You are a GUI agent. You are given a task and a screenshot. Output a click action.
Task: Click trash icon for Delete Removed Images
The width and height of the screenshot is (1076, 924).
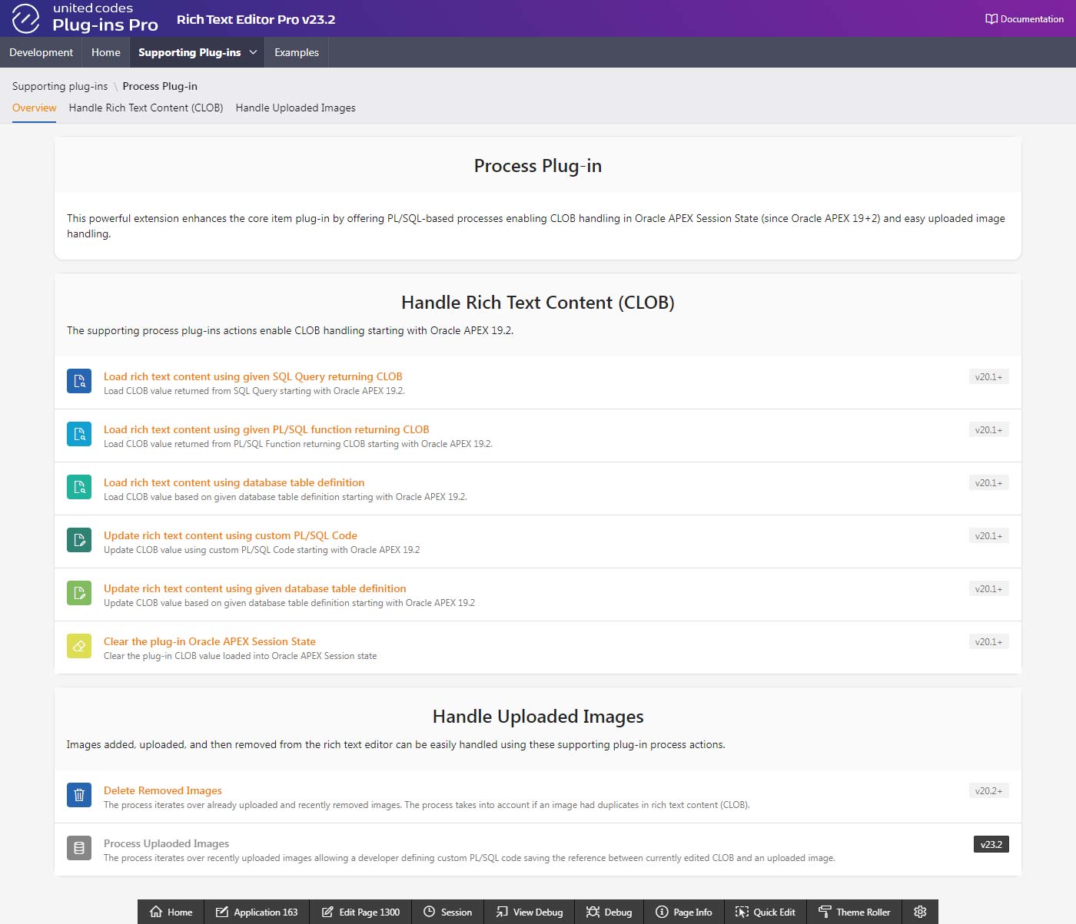point(79,795)
